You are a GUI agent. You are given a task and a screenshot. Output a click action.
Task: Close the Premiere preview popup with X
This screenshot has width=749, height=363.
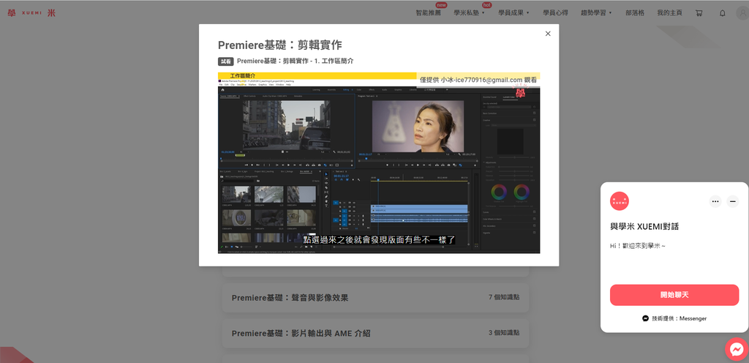click(x=548, y=34)
